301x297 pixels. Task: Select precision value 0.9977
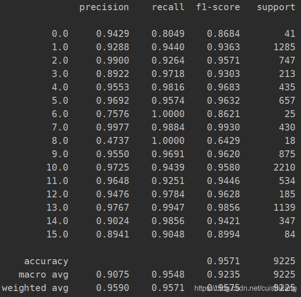pos(113,127)
